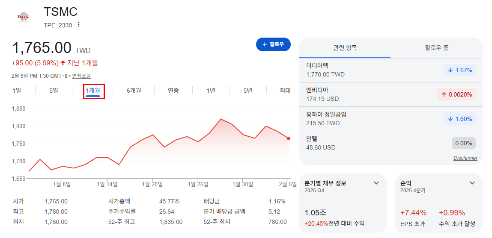Open the 인텔 related stock row
The image size is (492, 238).
pyautogui.click(x=391, y=143)
